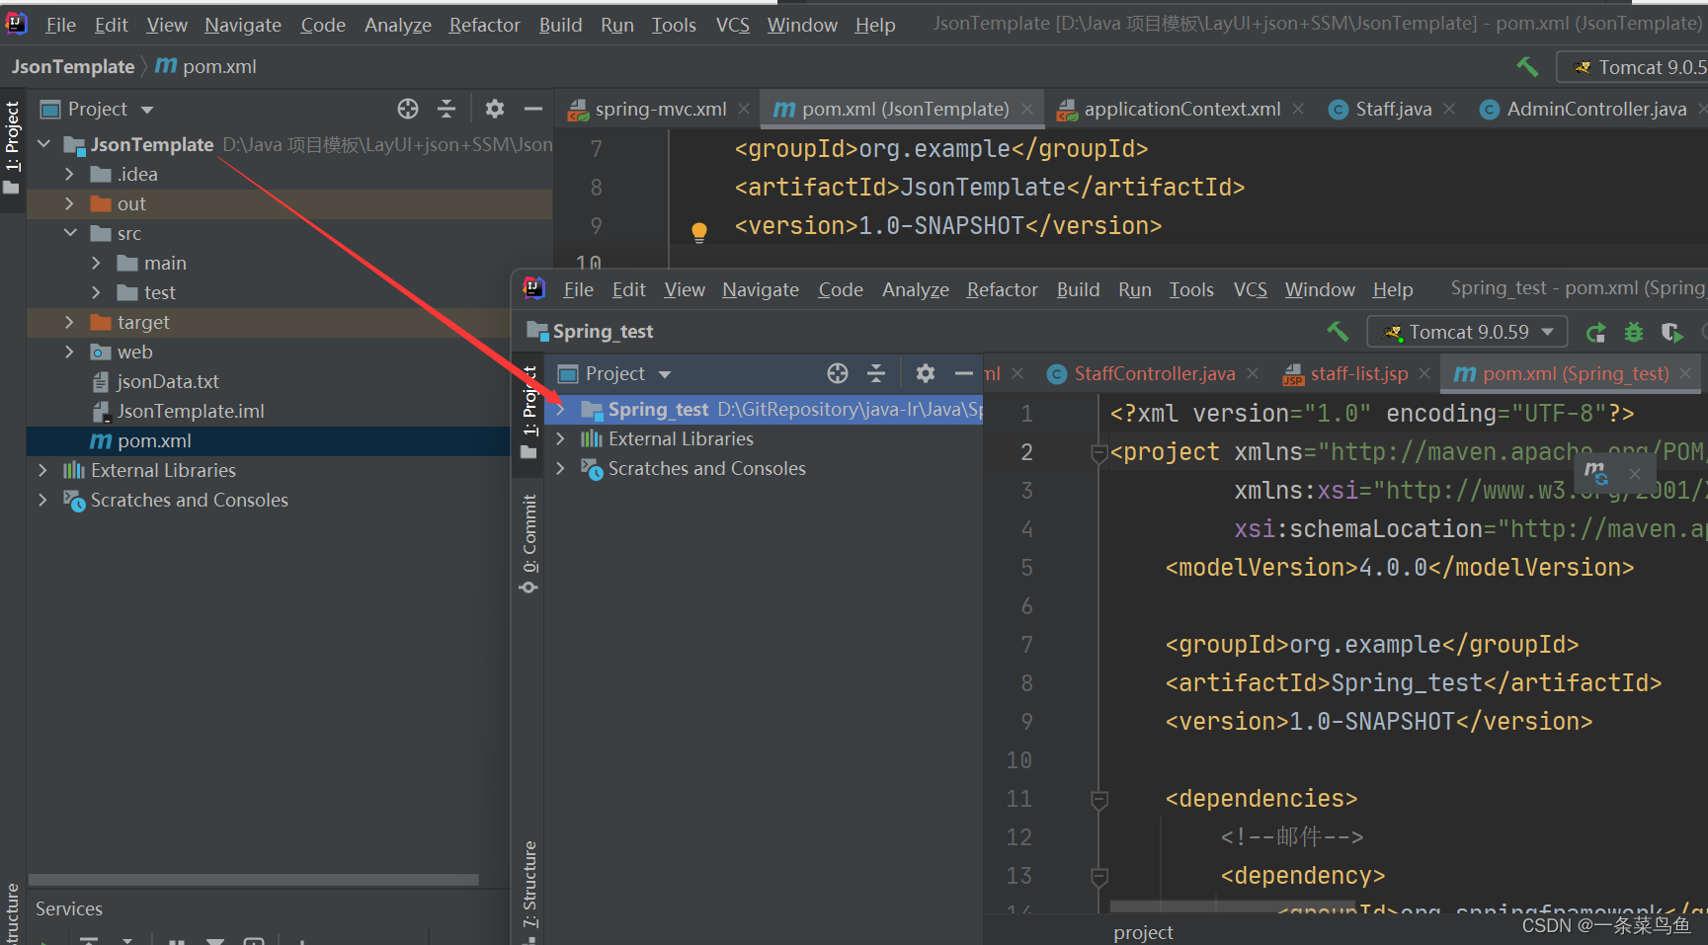The height and width of the screenshot is (945, 1708).
Task: Open gear settings in JsonTemplate Project panel
Action: [x=495, y=109]
